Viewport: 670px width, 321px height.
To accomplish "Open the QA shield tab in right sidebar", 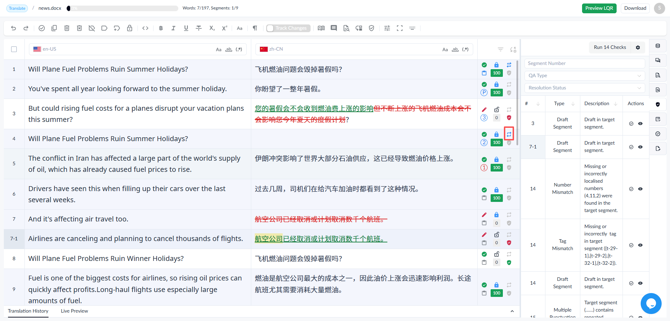I will [658, 104].
